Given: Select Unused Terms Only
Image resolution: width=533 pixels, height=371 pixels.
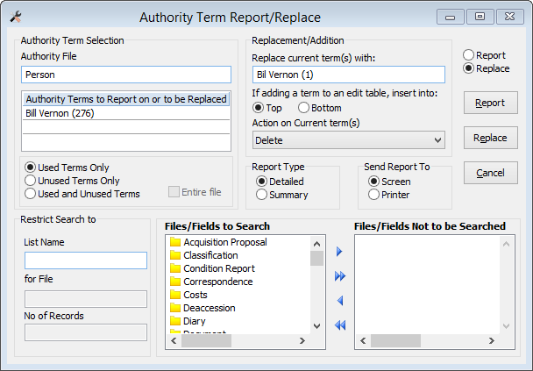Looking at the screenshot, I should pos(31,181).
